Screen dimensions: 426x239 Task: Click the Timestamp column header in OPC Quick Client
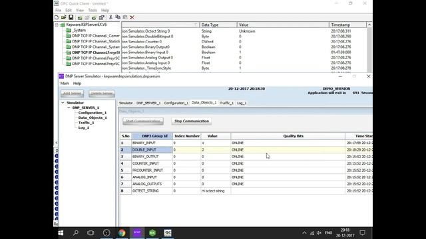[347, 25]
